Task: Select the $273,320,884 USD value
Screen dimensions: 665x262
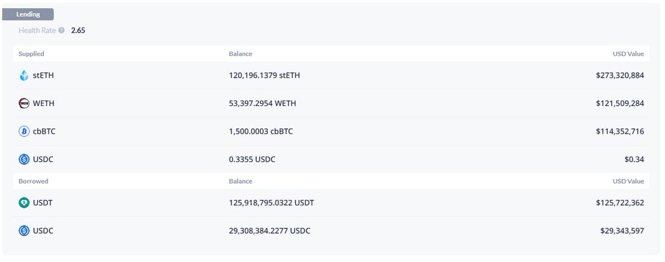Action: pos(620,75)
